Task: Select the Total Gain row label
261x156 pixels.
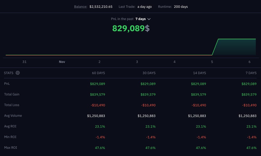Action: pyautogui.click(x=12, y=94)
